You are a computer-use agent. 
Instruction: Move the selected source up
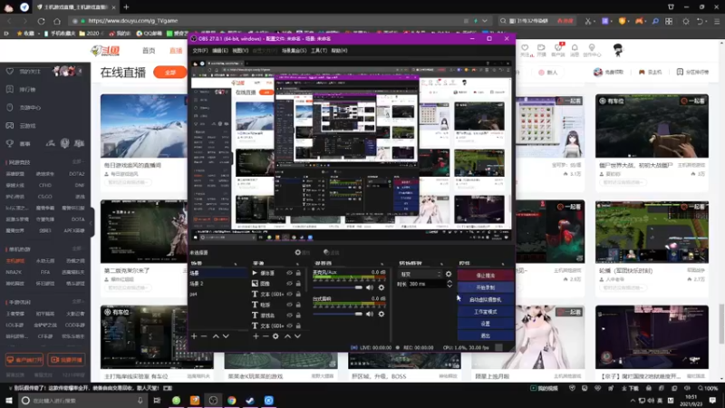287,336
